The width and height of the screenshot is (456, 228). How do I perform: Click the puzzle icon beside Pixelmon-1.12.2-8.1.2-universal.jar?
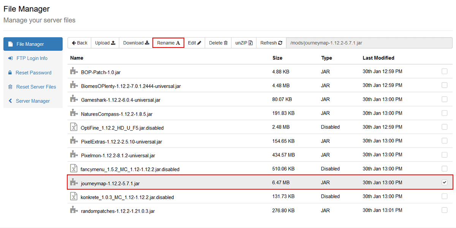pyautogui.click(x=74, y=155)
